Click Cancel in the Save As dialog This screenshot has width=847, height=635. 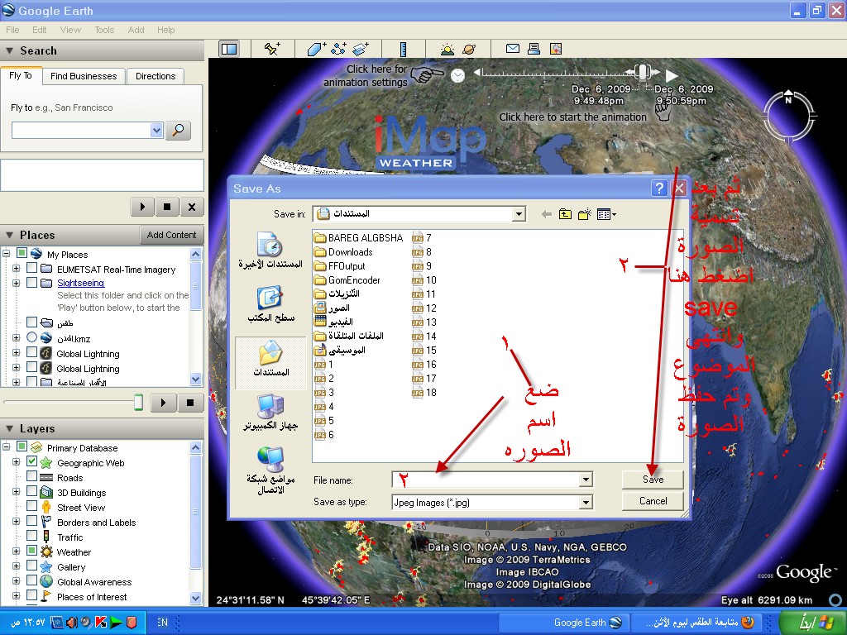[653, 501]
